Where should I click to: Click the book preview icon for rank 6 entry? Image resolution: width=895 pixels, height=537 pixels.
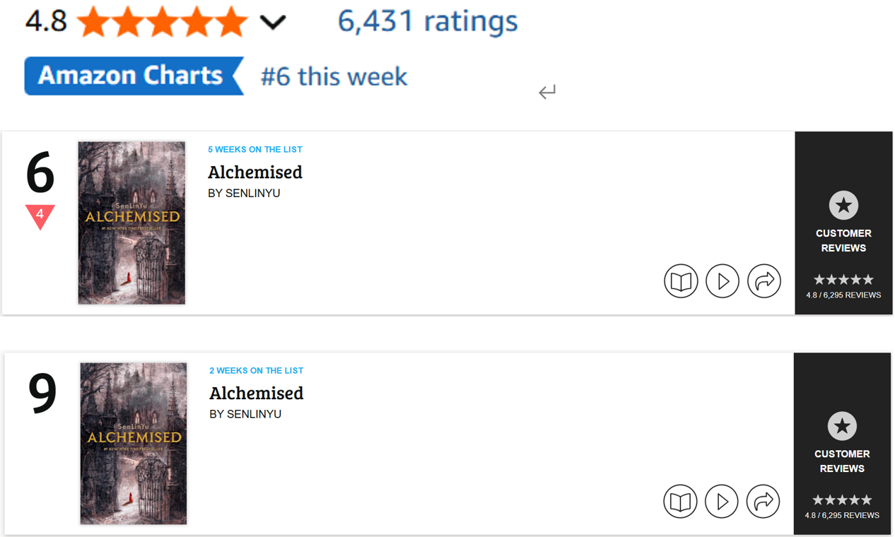click(681, 281)
